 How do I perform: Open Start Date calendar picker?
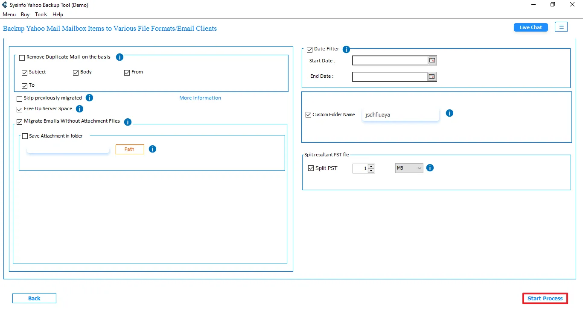[432, 61]
